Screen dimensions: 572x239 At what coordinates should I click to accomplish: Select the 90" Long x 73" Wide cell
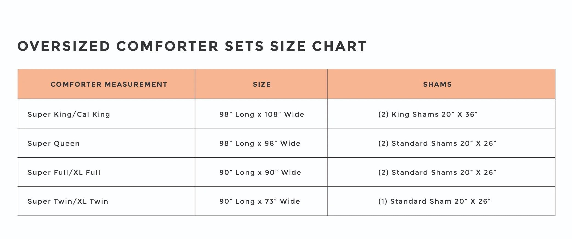click(x=260, y=201)
